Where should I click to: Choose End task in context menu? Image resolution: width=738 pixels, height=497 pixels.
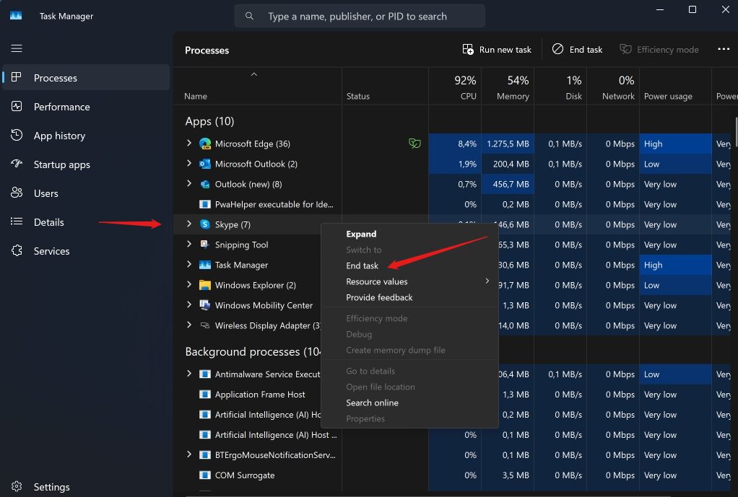tap(363, 265)
